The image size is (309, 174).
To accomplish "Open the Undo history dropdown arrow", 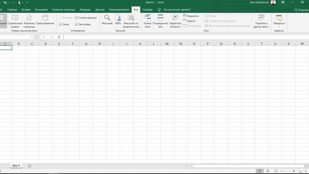I will tap(8, 2).
